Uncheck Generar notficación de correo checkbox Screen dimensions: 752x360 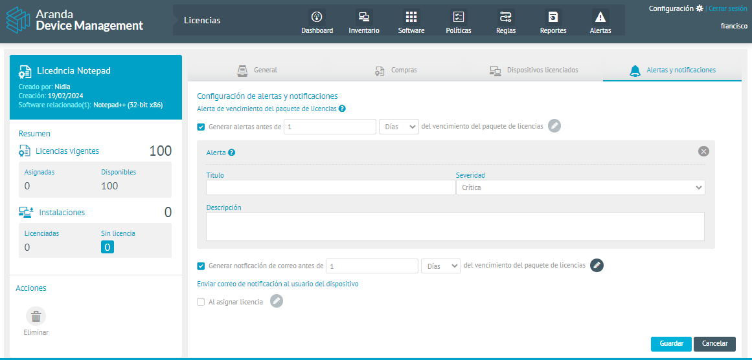201,266
